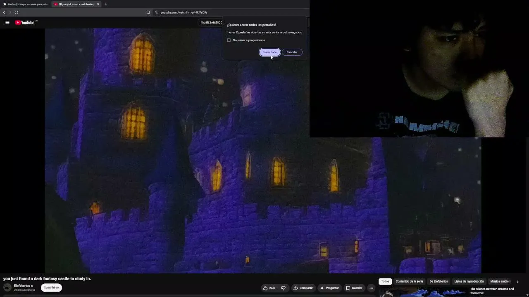Close the 'you just found a dark fantasy' tab
Screen dimensions: 529x297
point(98,4)
